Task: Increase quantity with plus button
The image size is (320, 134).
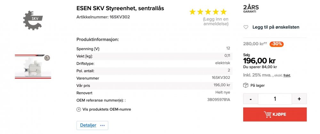Action: [299, 99]
